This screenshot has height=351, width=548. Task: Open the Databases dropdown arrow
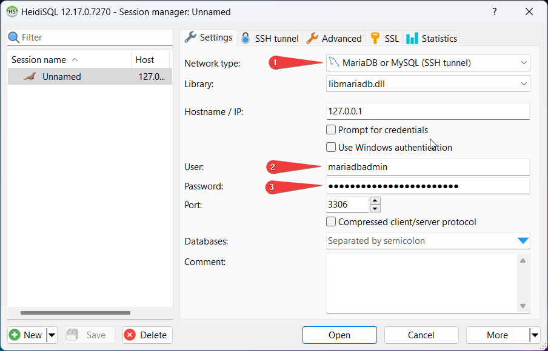(523, 241)
